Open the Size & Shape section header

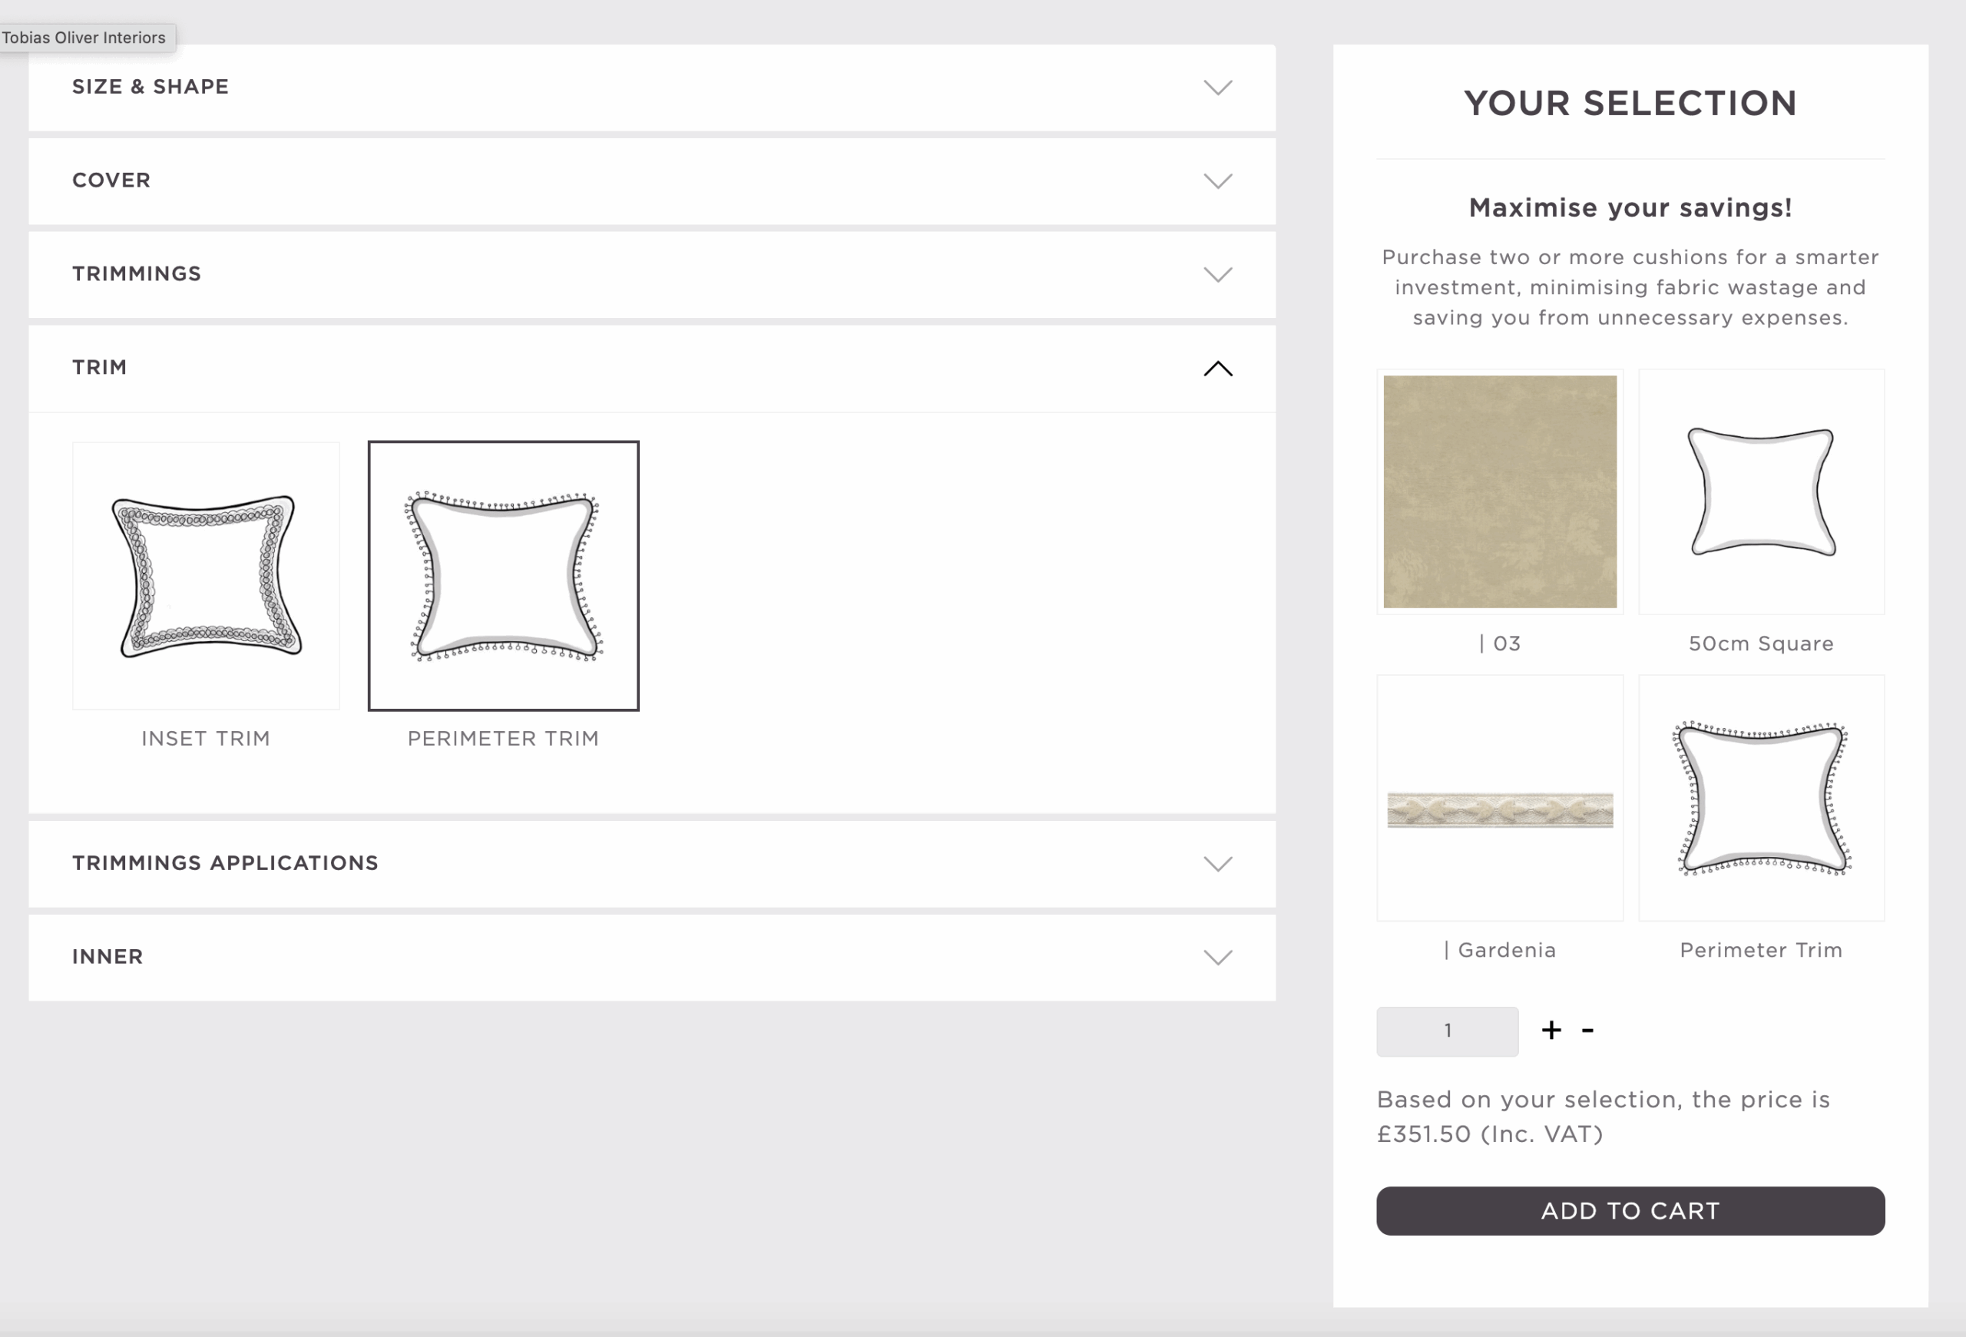pyautogui.click(x=151, y=87)
